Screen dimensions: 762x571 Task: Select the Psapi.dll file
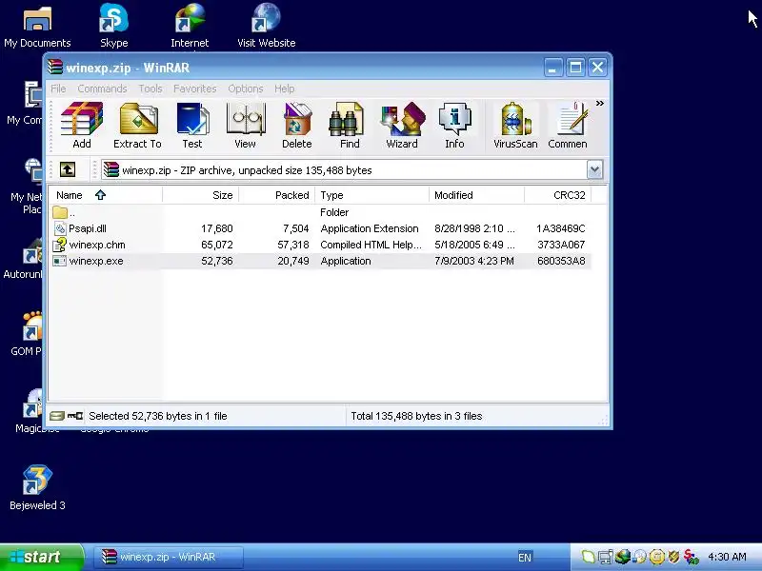(x=321, y=228)
